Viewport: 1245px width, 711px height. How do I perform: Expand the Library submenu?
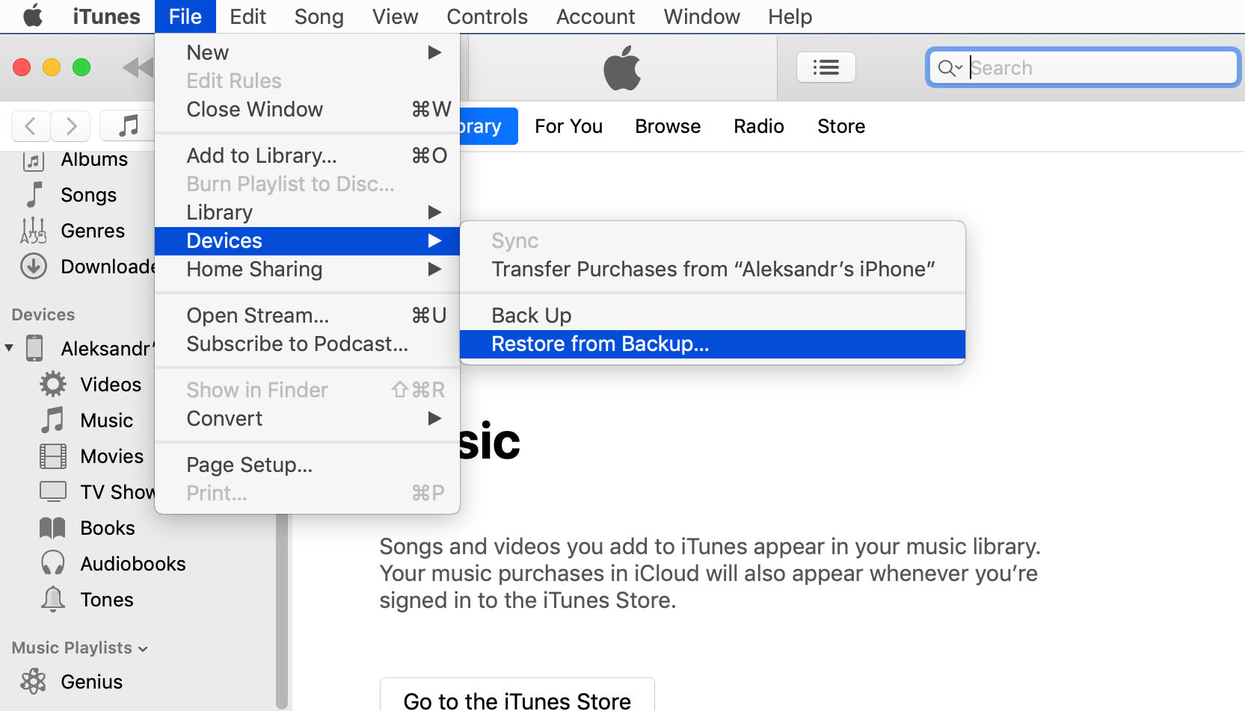(307, 212)
